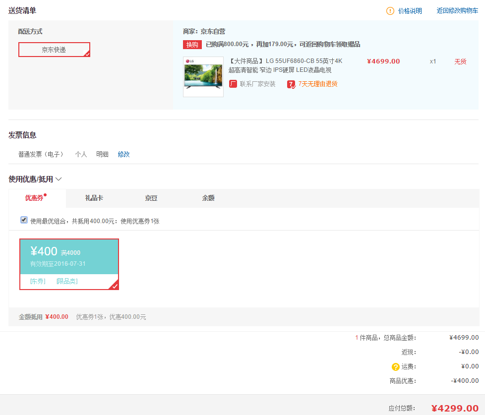
Task: Switch to the 礼品卡 tab
Action: click(94, 198)
